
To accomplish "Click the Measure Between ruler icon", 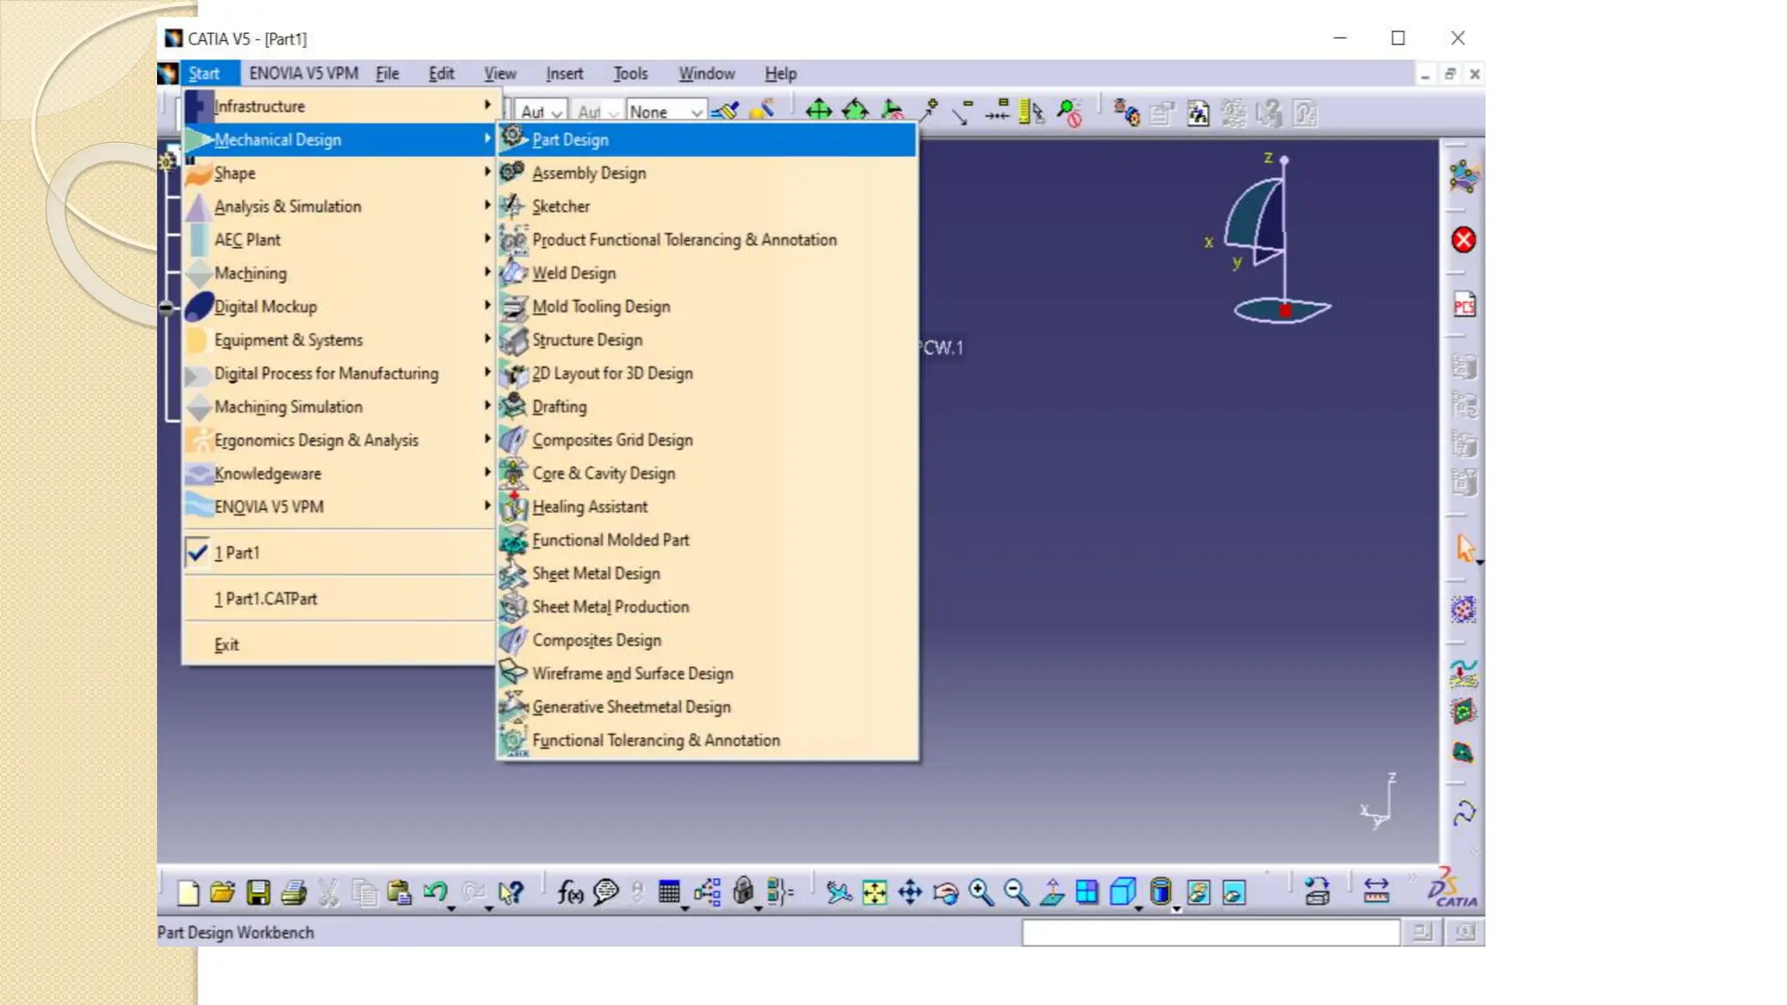I will coord(1376,891).
